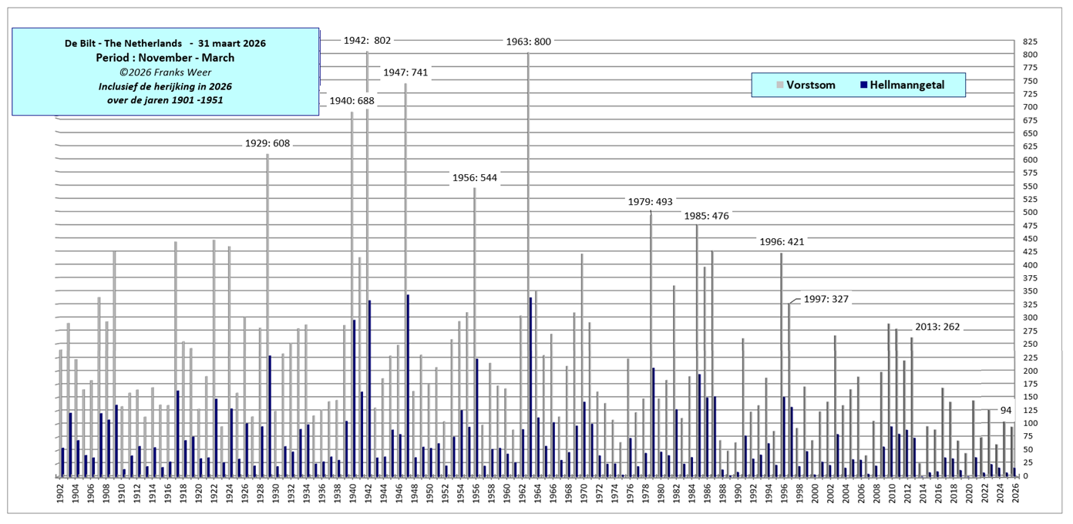Click the 825 value on the y-axis
Viewport: 1073px width, 524px height.
pyautogui.click(x=1031, y=42)
